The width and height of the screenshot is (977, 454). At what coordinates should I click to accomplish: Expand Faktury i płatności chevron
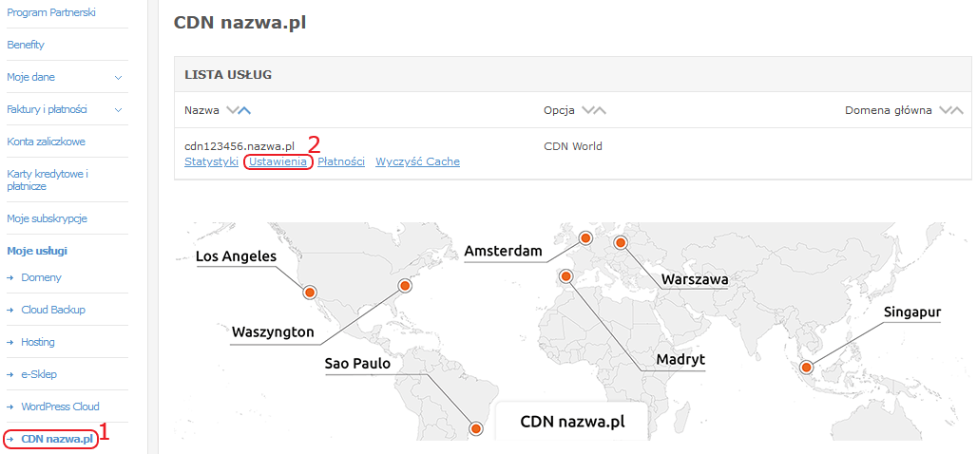coord(119,109)
